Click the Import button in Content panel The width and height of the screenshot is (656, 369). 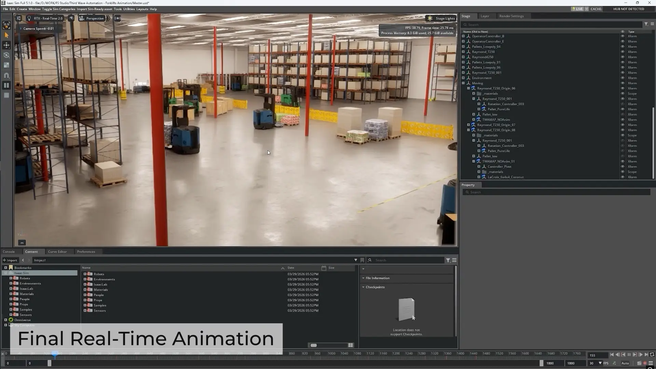coord(10,260)
